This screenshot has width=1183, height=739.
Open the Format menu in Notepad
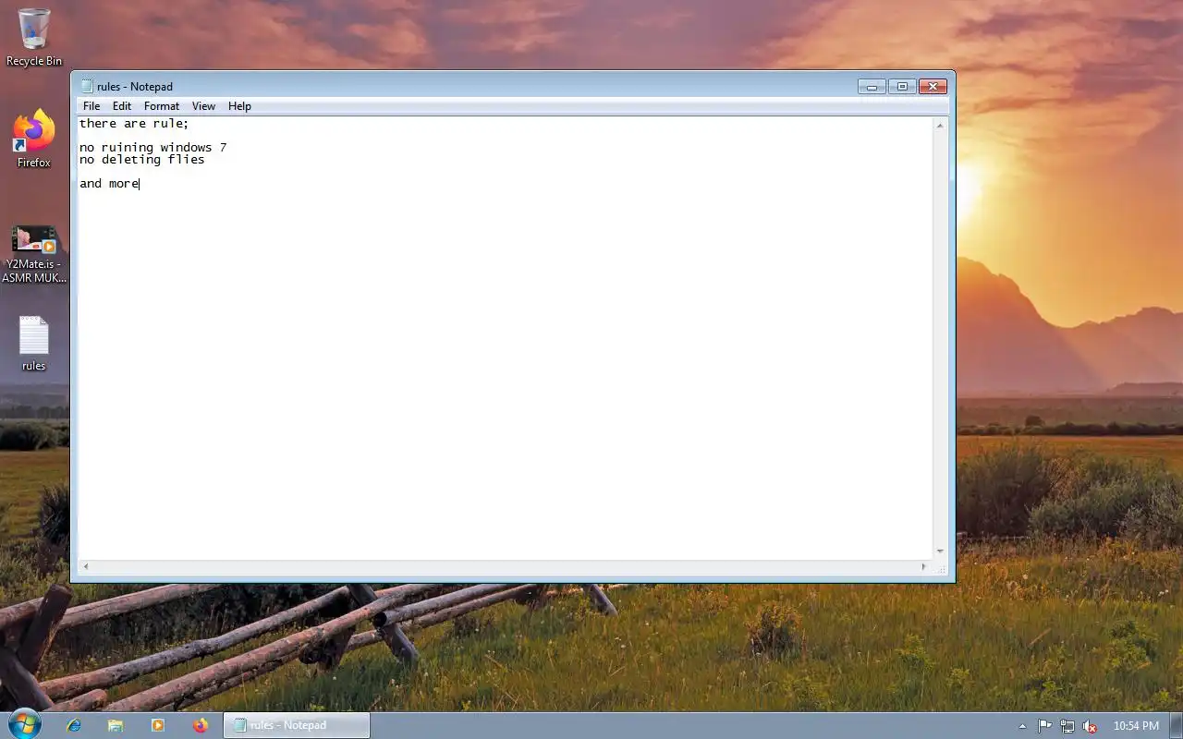[x=162, y=106]
